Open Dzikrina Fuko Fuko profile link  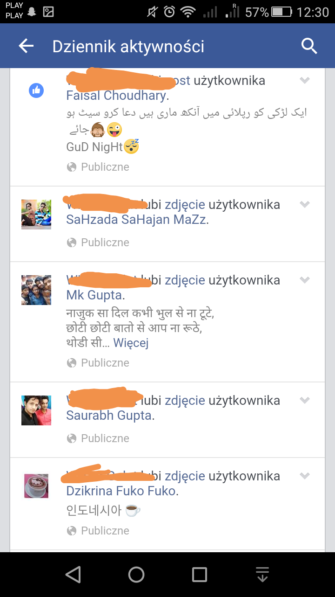pyautogui.click(x=121, y=491)
